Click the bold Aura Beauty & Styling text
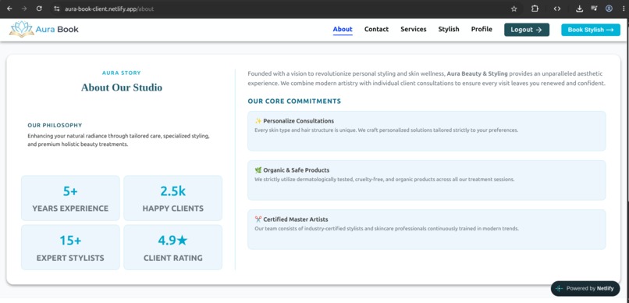 click(x=478, y=74)
